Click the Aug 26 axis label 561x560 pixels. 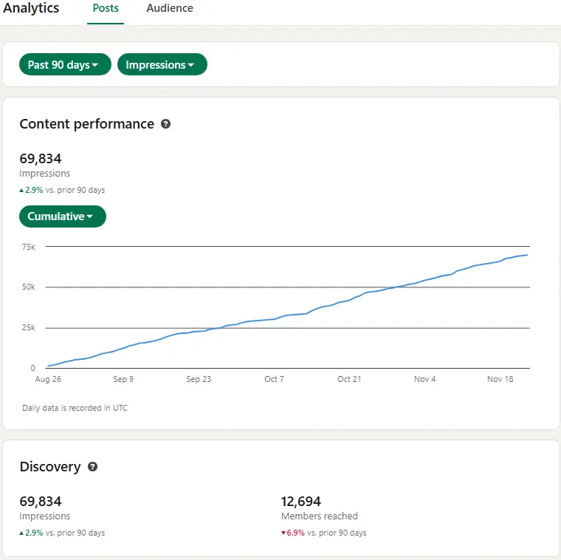coord(47,379)
